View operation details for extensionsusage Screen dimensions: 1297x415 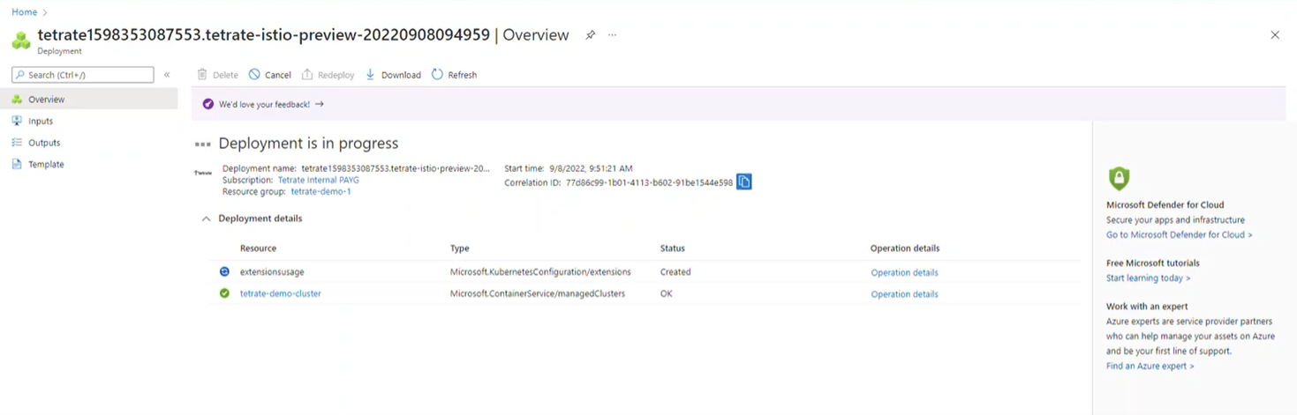click(904, 272)
